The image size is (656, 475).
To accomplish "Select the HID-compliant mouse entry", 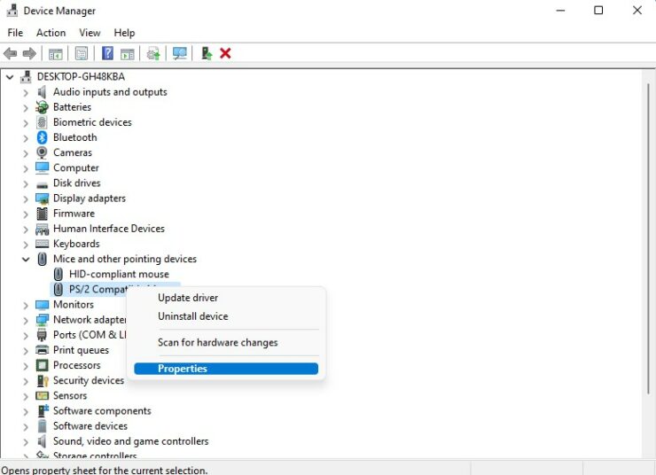I will pos(119,275).
